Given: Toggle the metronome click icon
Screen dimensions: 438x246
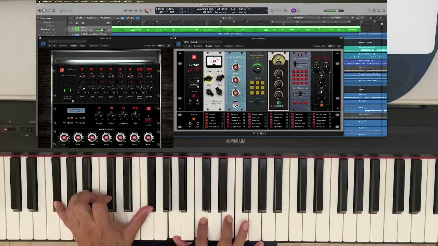Looking at the screenshot, I should (298, 11).
